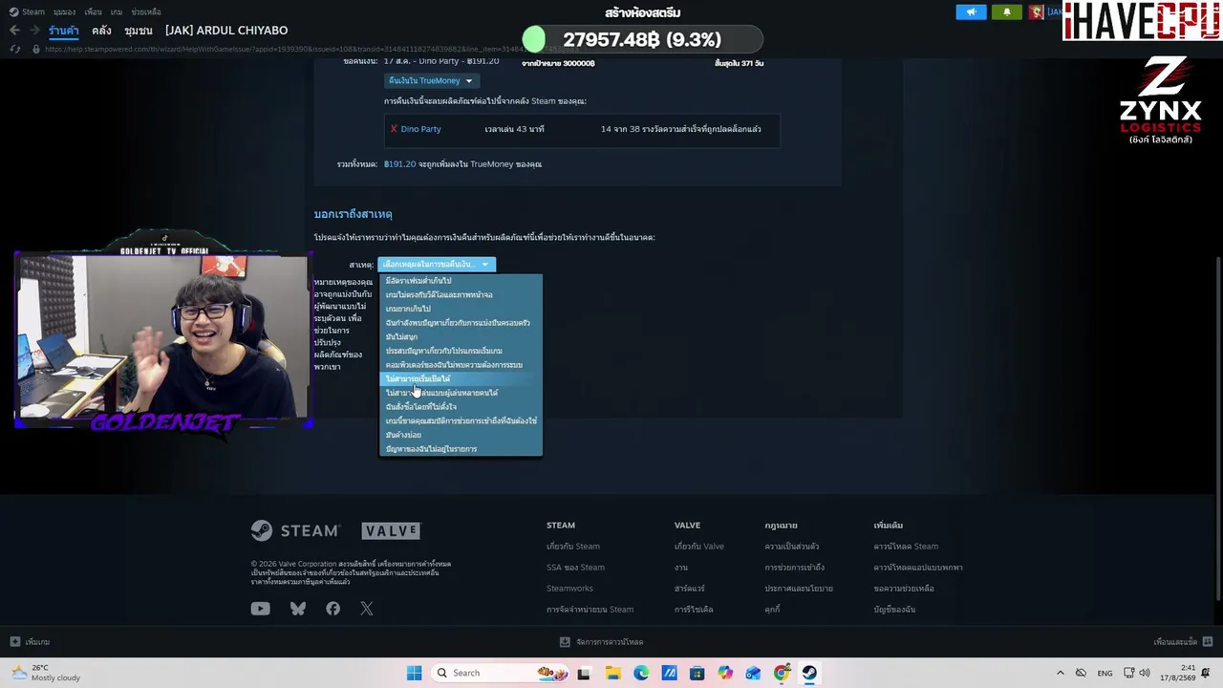Select highlighted reason ไม่สามารถเริ่มเปิดได้
The height and width of the screenshot is (688, 1223).
pyautogui.click(x=461, y=378)
